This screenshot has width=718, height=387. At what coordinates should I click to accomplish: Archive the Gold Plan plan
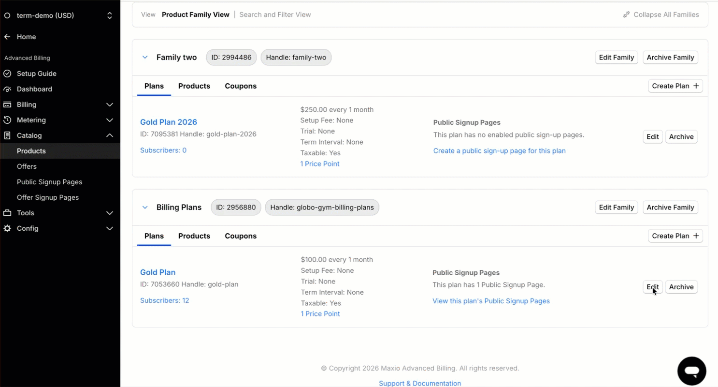click(x=681, y=287)
